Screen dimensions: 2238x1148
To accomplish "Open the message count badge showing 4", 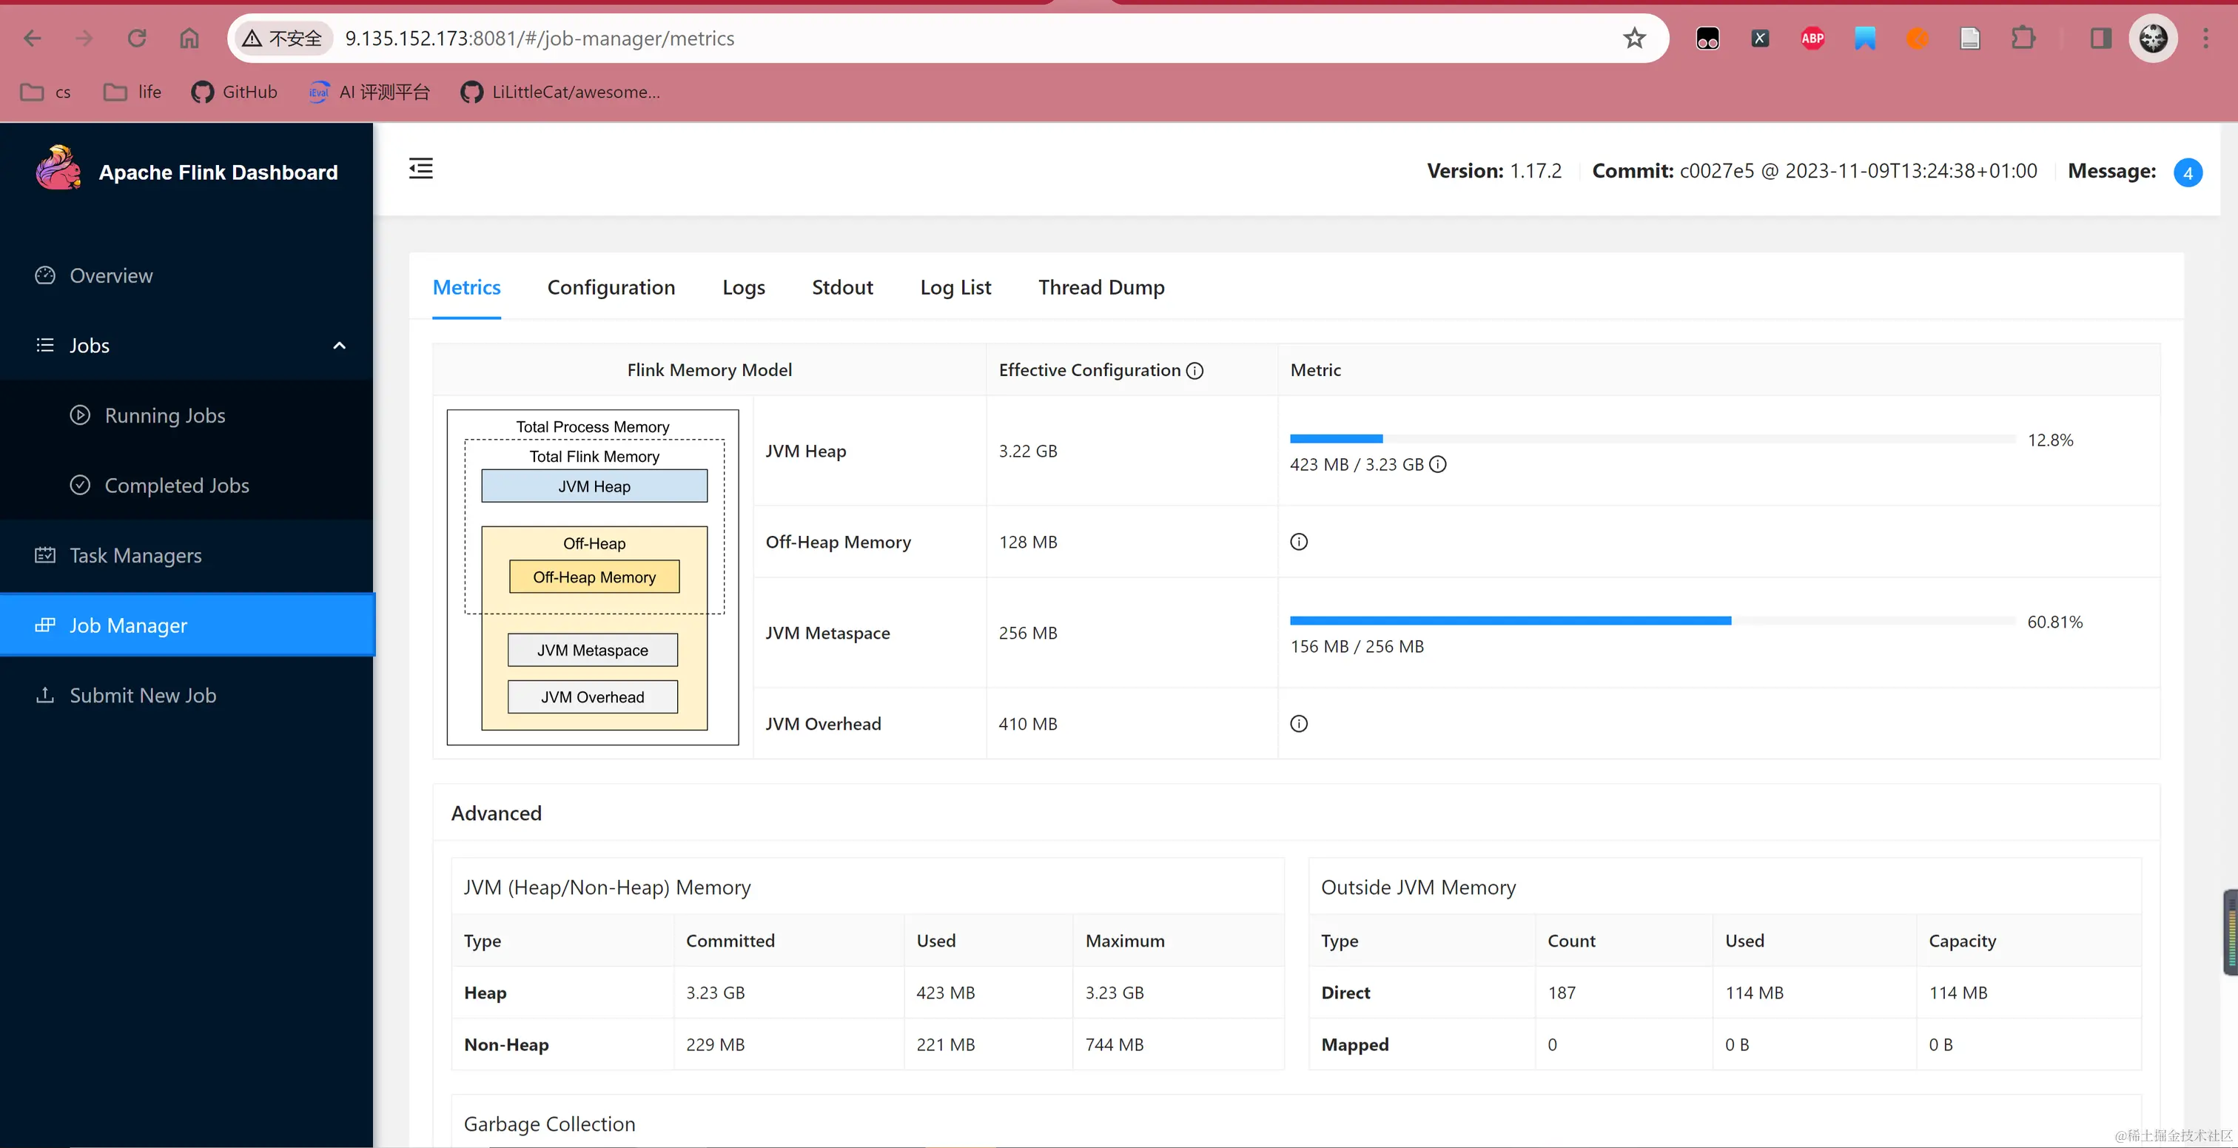I will tap(2187, 173).
